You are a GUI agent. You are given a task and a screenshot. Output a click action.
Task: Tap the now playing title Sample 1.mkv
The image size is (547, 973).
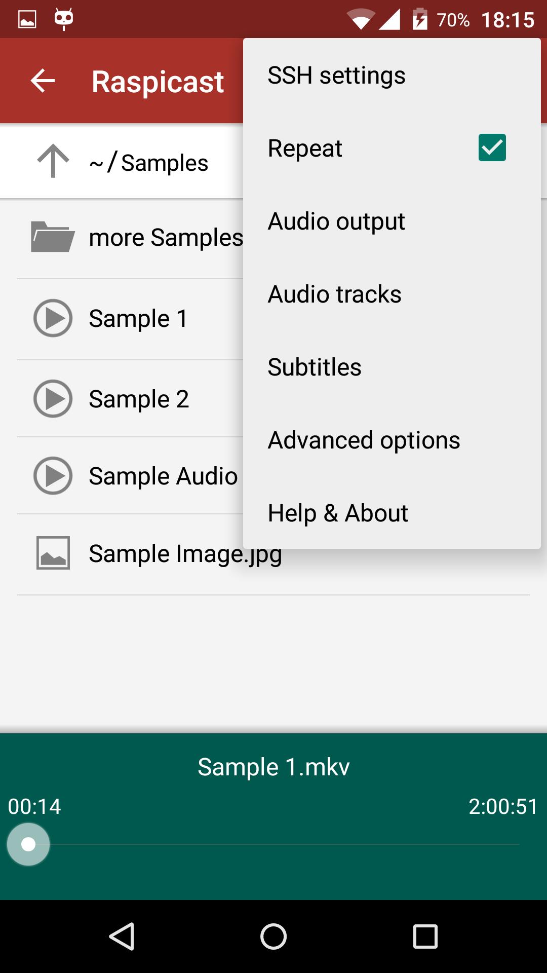[273, 767]
